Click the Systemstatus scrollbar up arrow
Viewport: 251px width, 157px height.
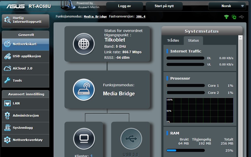[240, 38]
